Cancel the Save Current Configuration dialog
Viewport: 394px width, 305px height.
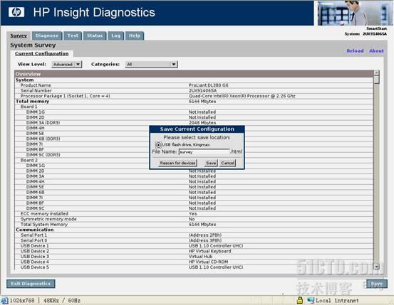228,163
